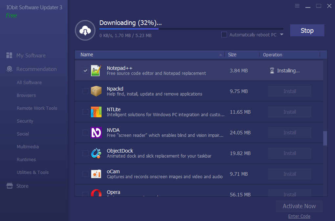Image resolution: width=335 pixels, height=221 pixels.
Task: Click the Installing... status text
Action: (288, 71)
